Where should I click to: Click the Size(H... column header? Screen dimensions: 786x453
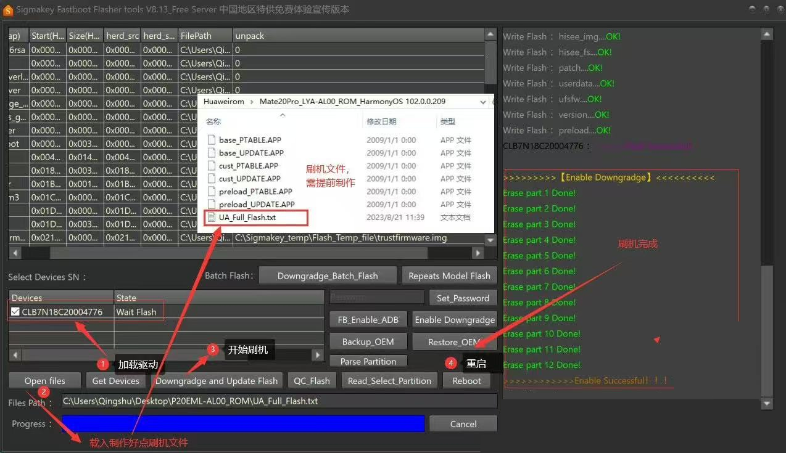[x=85, y=36]
